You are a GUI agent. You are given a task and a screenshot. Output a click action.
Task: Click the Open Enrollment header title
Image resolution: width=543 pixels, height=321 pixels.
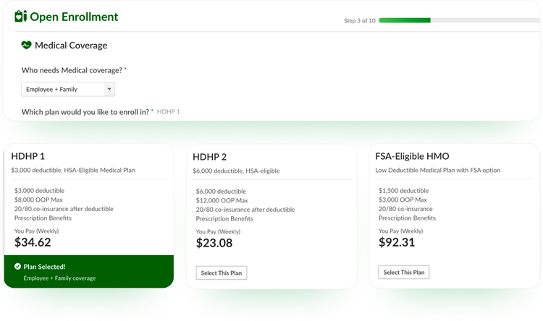tap(74, 17)
